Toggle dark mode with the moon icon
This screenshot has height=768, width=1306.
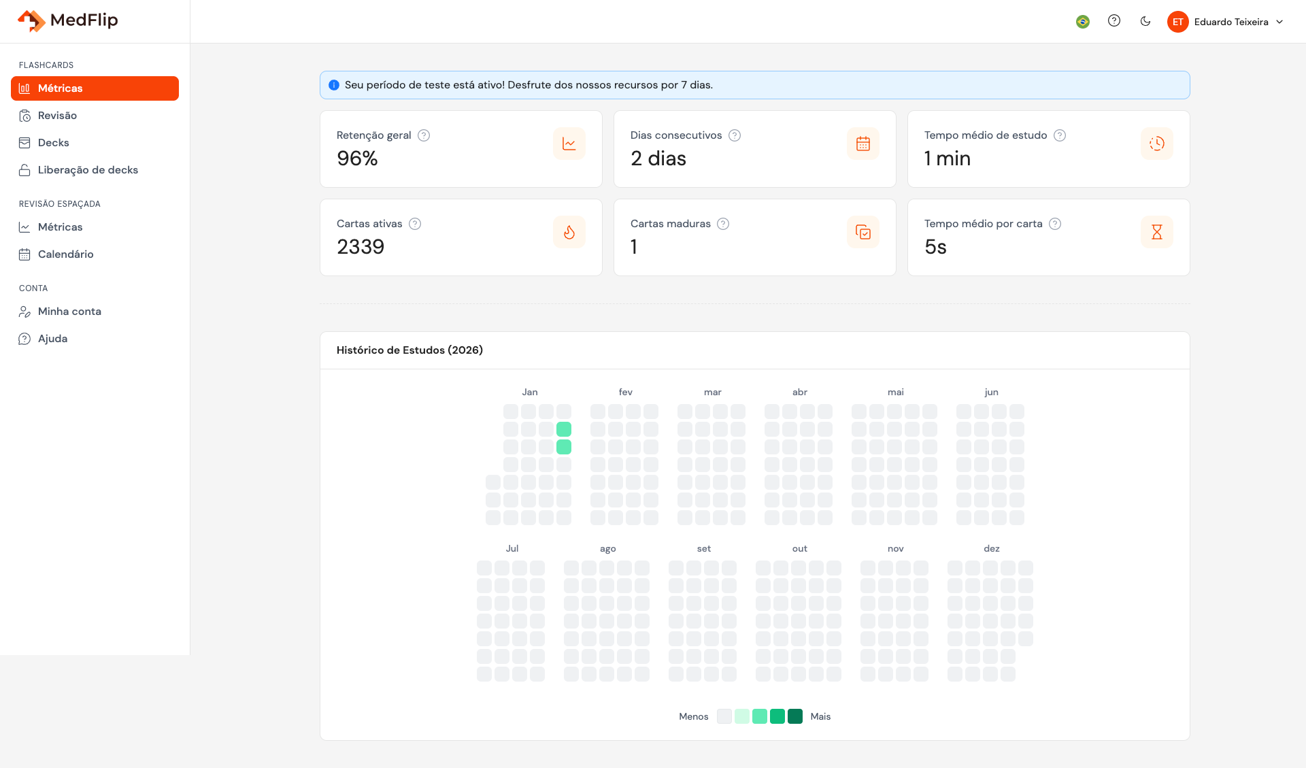tap(1145, 21)
